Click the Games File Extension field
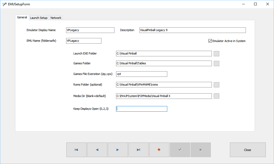 tap(142, 74)
